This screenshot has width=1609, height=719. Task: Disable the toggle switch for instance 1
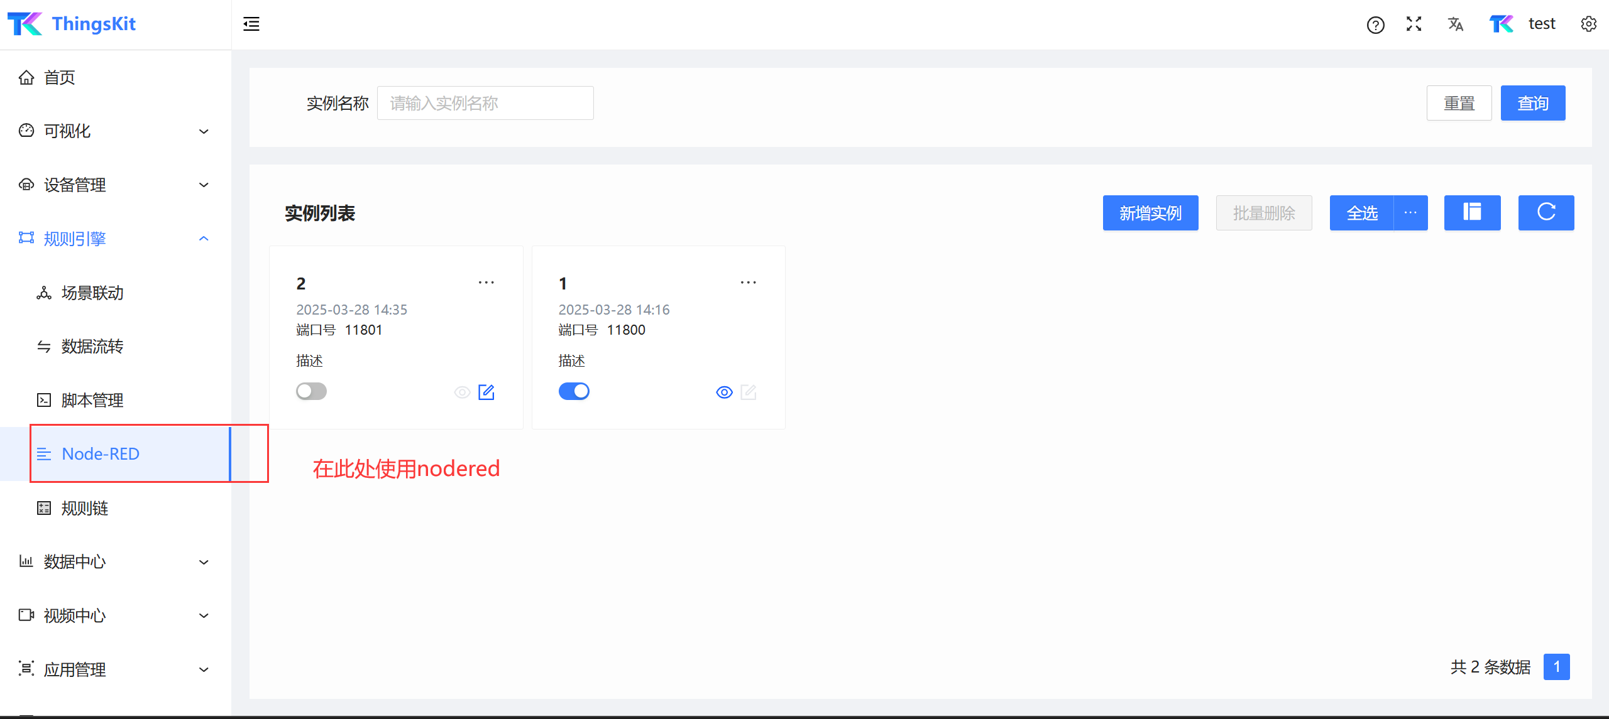pyautogui.click(x=574, y=391)
